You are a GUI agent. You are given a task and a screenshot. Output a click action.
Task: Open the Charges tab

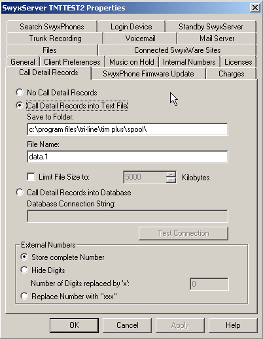[x=231, y=74]
